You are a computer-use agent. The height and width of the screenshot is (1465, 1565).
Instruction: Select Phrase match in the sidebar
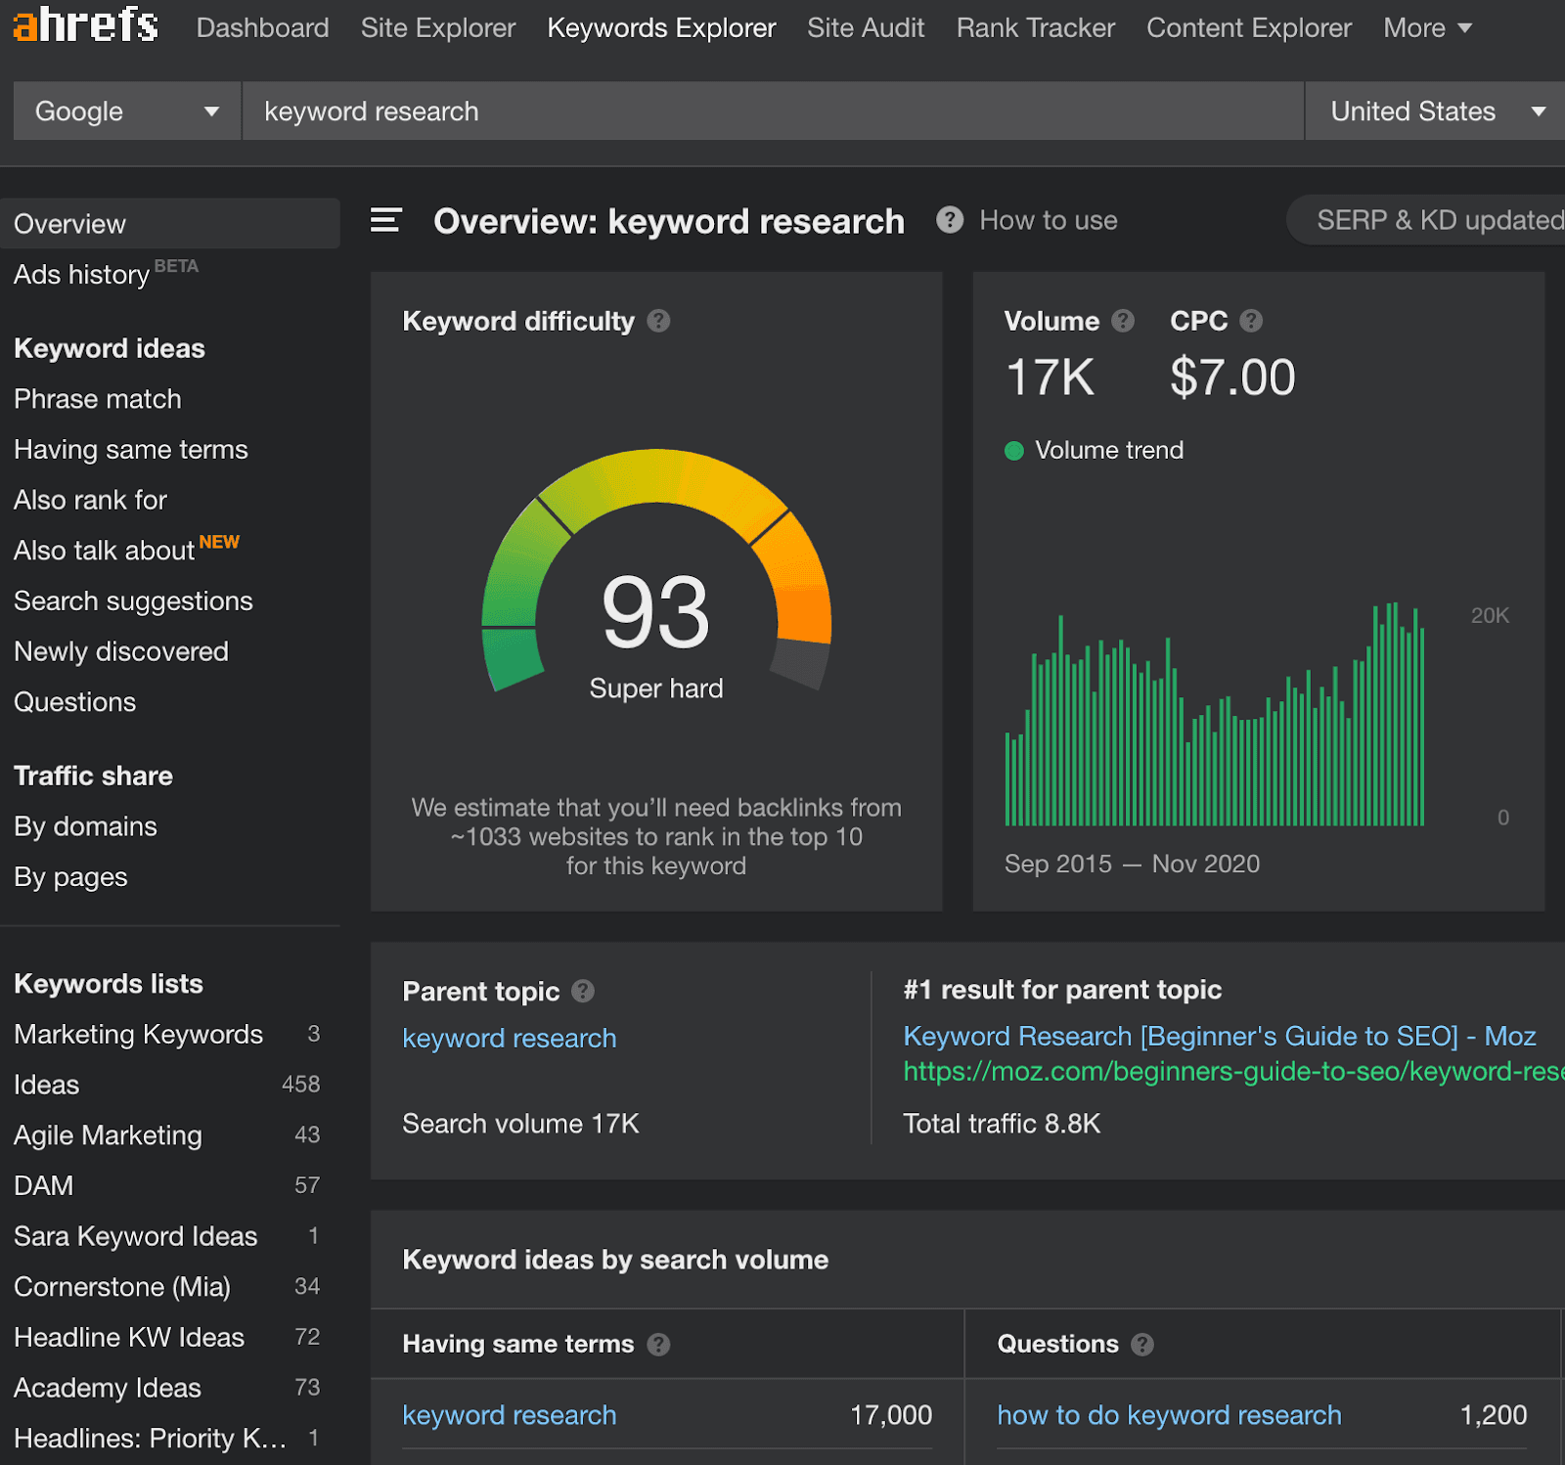[x=98, y=399]
